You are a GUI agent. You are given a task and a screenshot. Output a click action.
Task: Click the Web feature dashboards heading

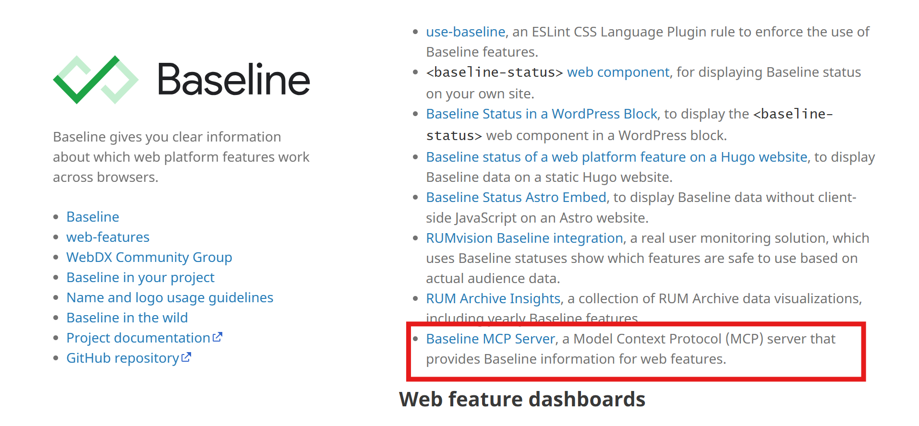pyautogui.click(x=522, y=399)
